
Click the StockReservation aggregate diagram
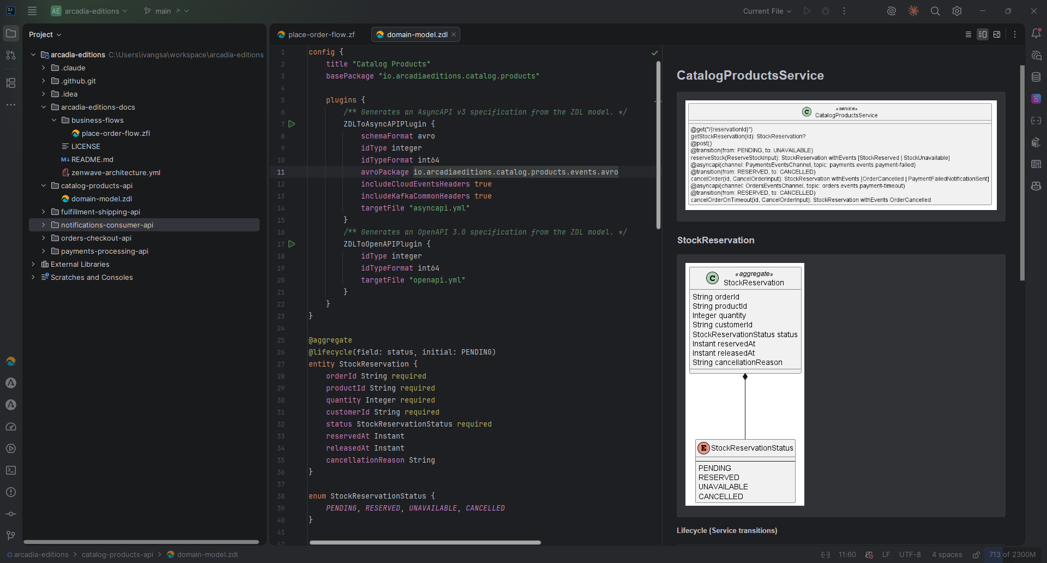744,384
